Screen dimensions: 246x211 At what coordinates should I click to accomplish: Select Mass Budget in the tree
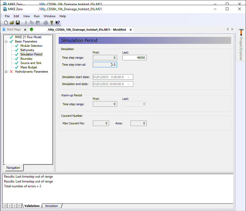(29, 67)
